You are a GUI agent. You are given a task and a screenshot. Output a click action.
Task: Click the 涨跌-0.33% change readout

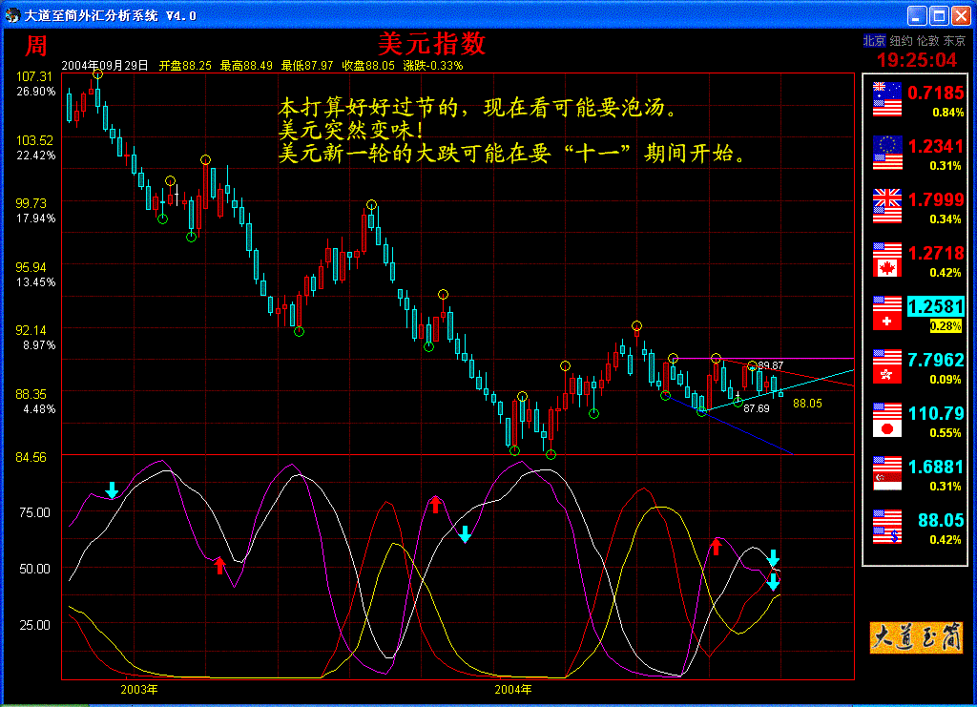[x=433, y=66]
